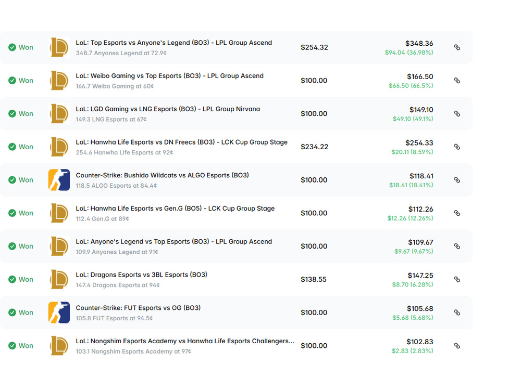Select text '147.4 Dragons Esports at 94¢'
Viewport: 521px width, 390px height.
[x=118, y=285]
